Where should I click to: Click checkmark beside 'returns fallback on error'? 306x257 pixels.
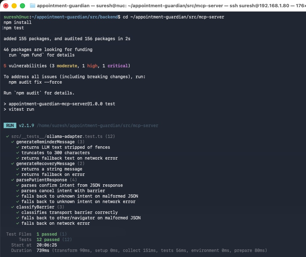click(18, 174)
